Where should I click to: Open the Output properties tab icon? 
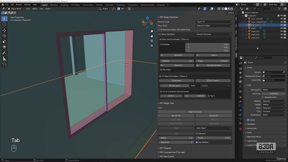coord(240,73)
